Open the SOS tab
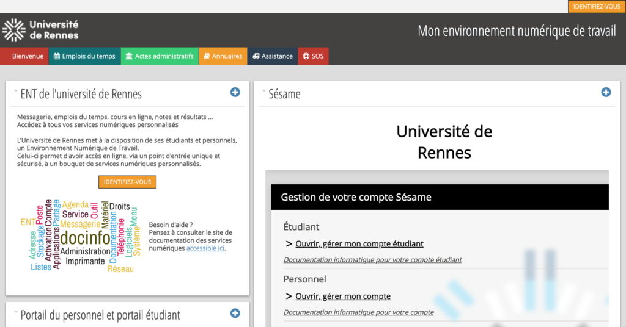This screenshot has height=327, width=626. [314, 56]
